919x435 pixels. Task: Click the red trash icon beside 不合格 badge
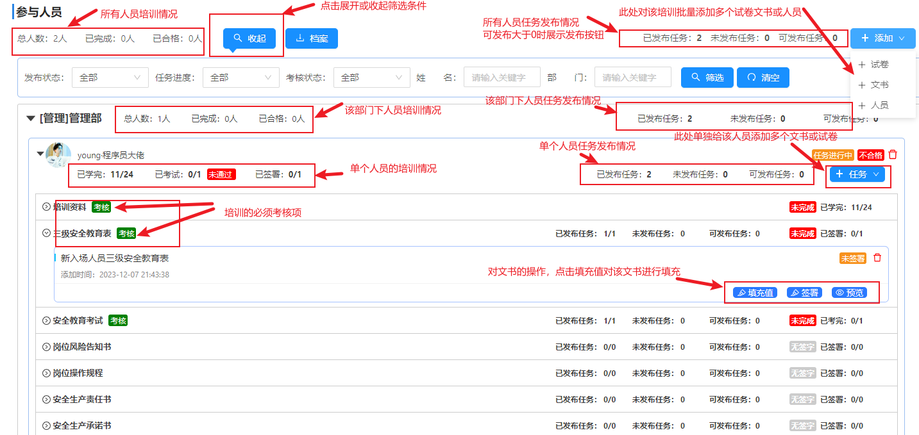893,155
